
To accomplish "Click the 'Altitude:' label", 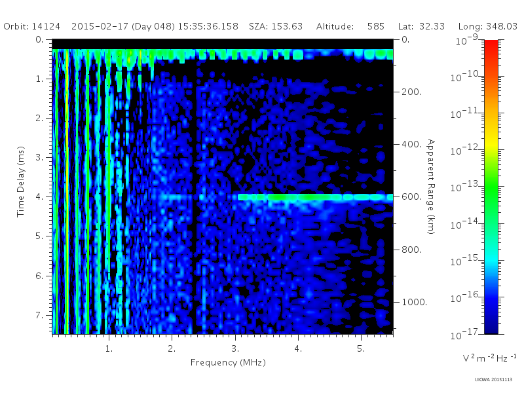I will (x=335, y=26).
